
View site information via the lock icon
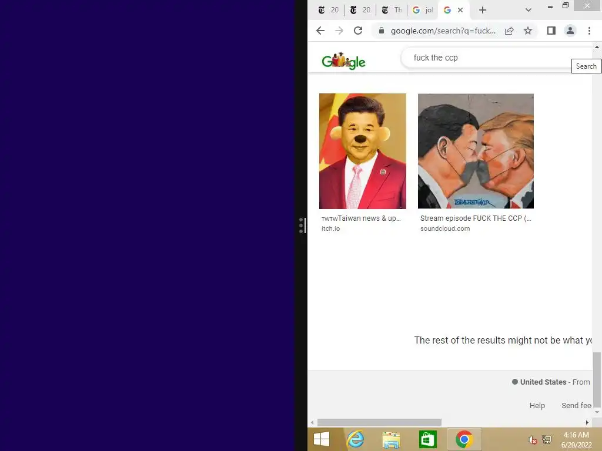click(381, 31)
